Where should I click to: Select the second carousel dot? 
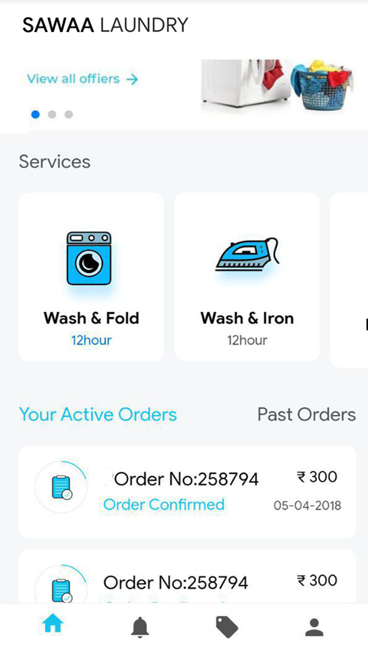click(52, 115)
